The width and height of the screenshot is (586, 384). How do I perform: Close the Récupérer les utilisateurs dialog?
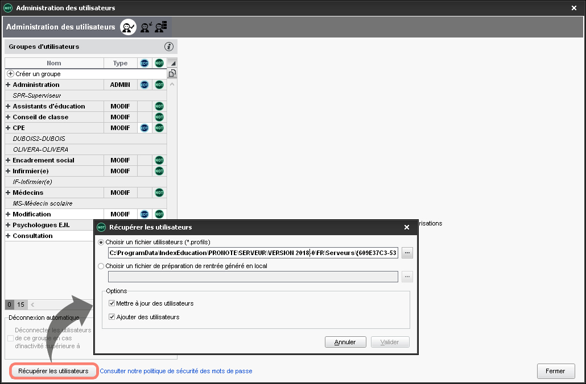[407, 227]
